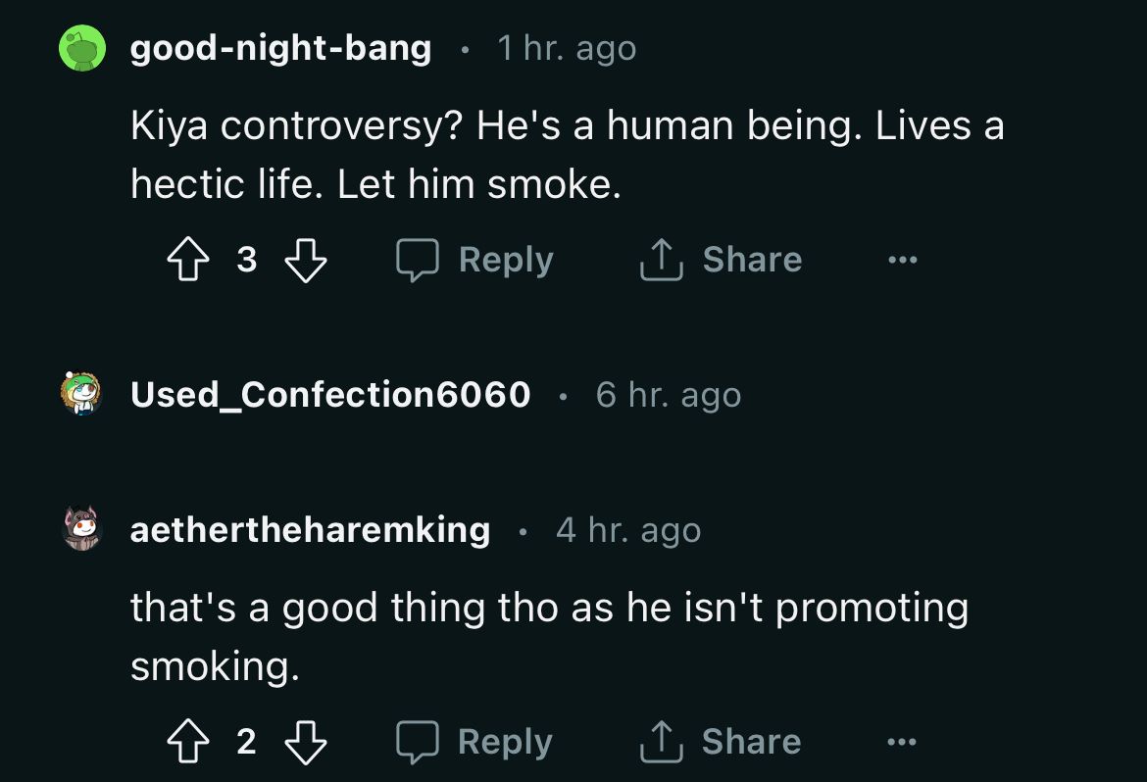Click the '1 hr. ago' timestamp
Image resolution: width=1147 pixels, height=782 pixels.
[x=567, y=48]
